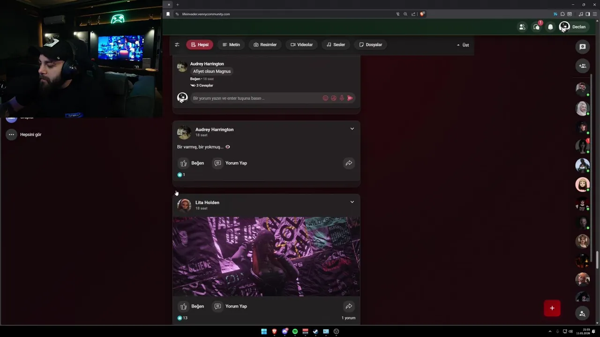Jump to top with Üst button
Viewport: 600px width, 337px height.
[x=463, y=45]
